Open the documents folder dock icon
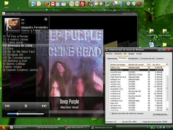 click(x=39, y=4)
